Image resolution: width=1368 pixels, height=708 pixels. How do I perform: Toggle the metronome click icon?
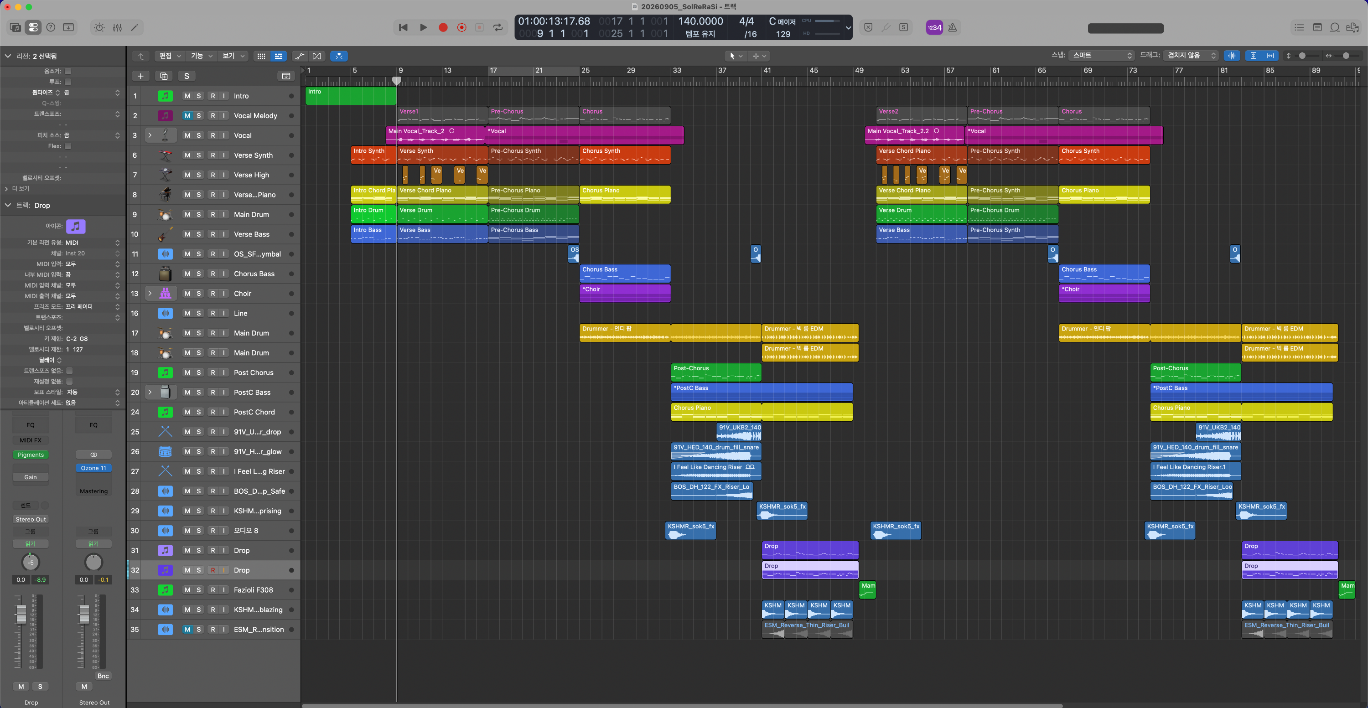[x=953, y=28]
